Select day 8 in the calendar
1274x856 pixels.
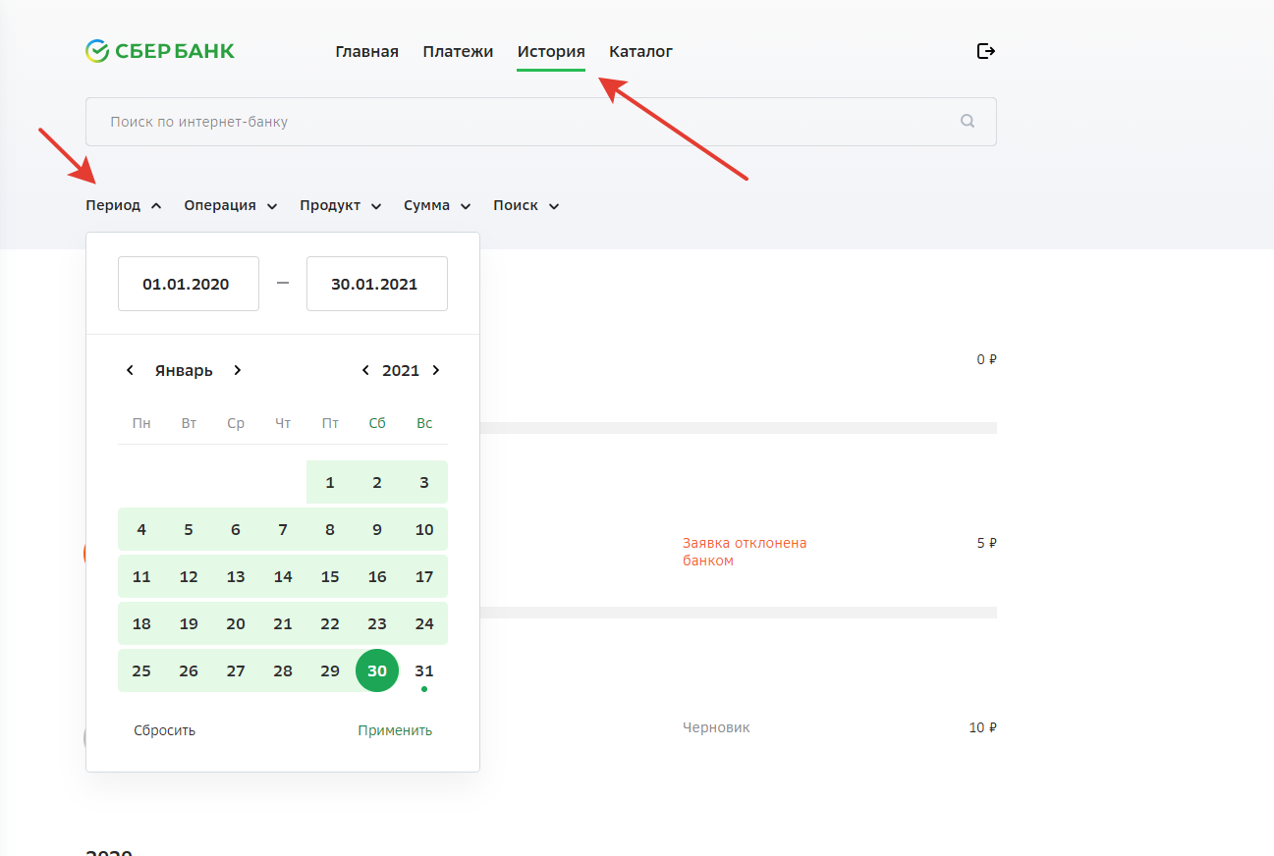click(330, 529)
